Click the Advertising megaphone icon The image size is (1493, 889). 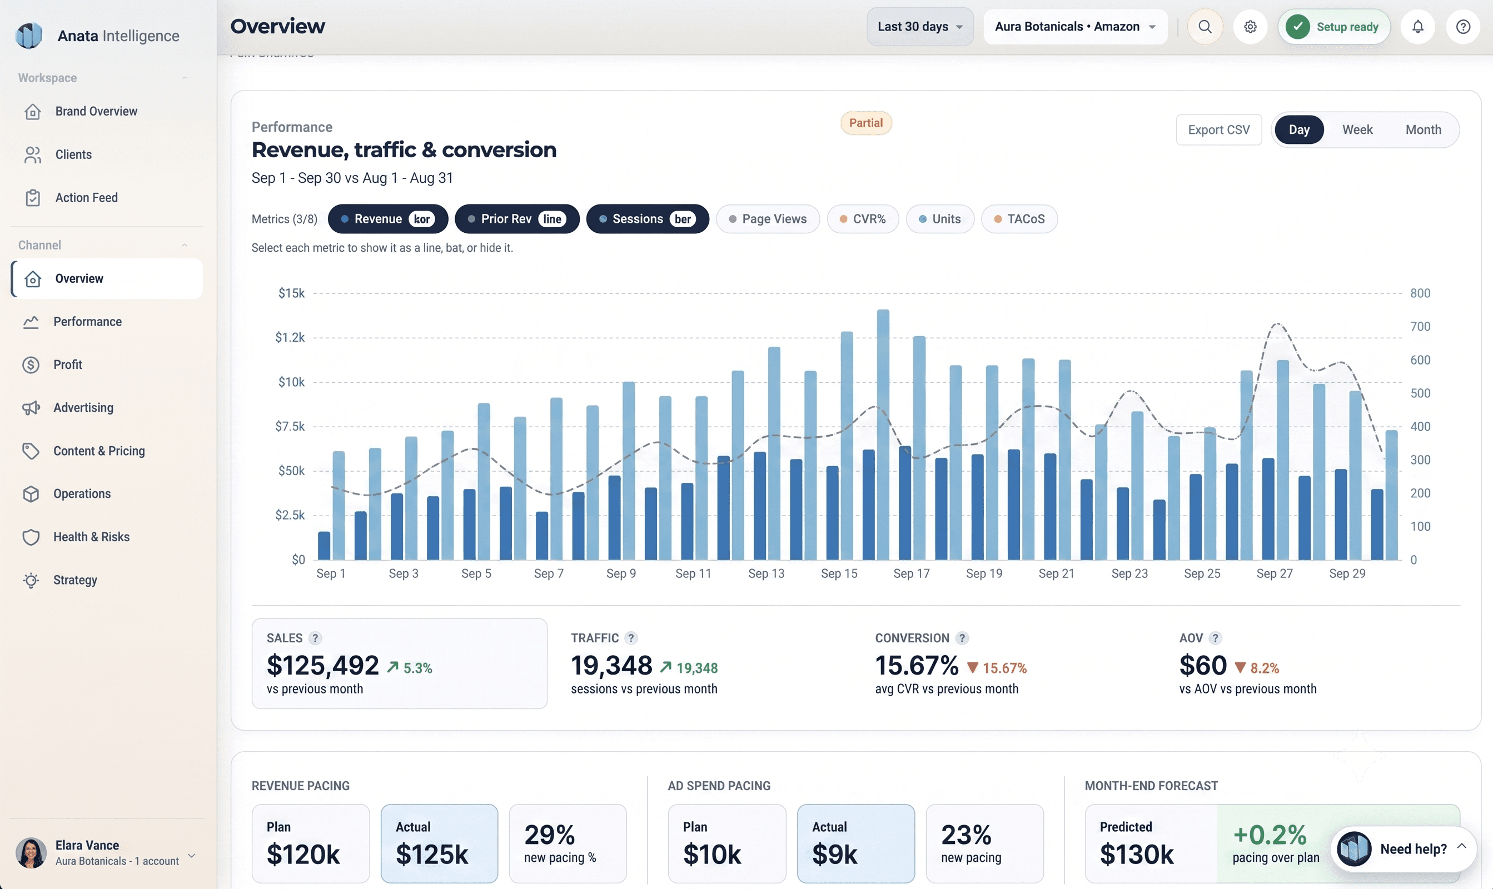(31, 408)
